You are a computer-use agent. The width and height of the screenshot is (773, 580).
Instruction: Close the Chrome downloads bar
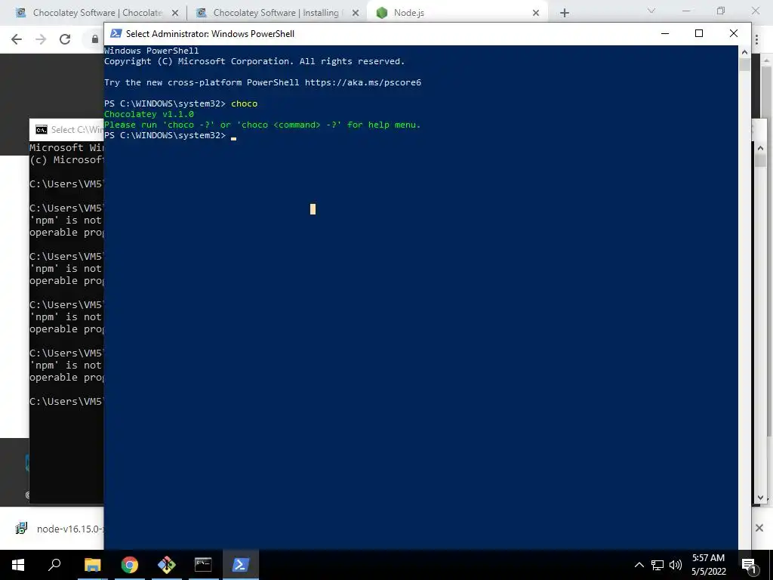pyautogui.click(x=759, y=528)
